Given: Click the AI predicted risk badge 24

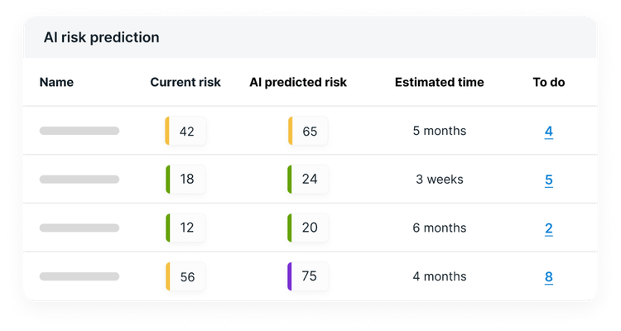Looking at the screenshot, I should click(x=308, y=180).
